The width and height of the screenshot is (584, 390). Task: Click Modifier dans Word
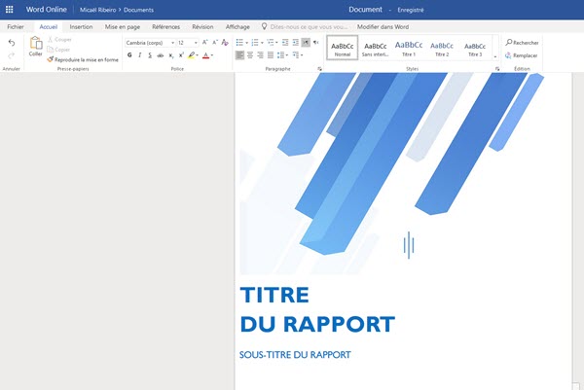(x=382, y=26)
